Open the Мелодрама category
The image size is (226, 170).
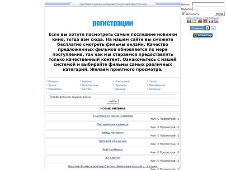pos(55,89)
